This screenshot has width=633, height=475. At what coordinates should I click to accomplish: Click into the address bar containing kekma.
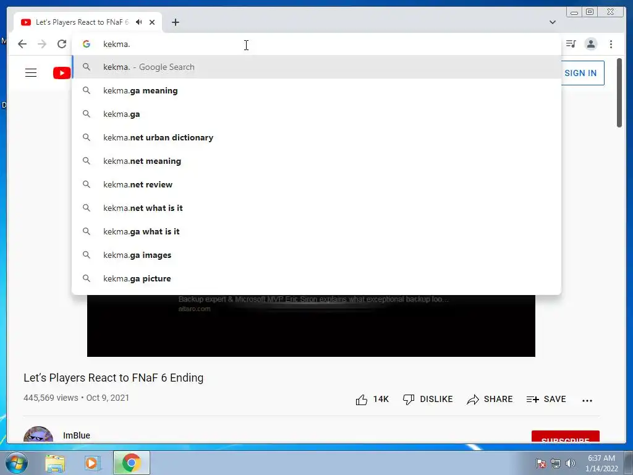(316, 44)
